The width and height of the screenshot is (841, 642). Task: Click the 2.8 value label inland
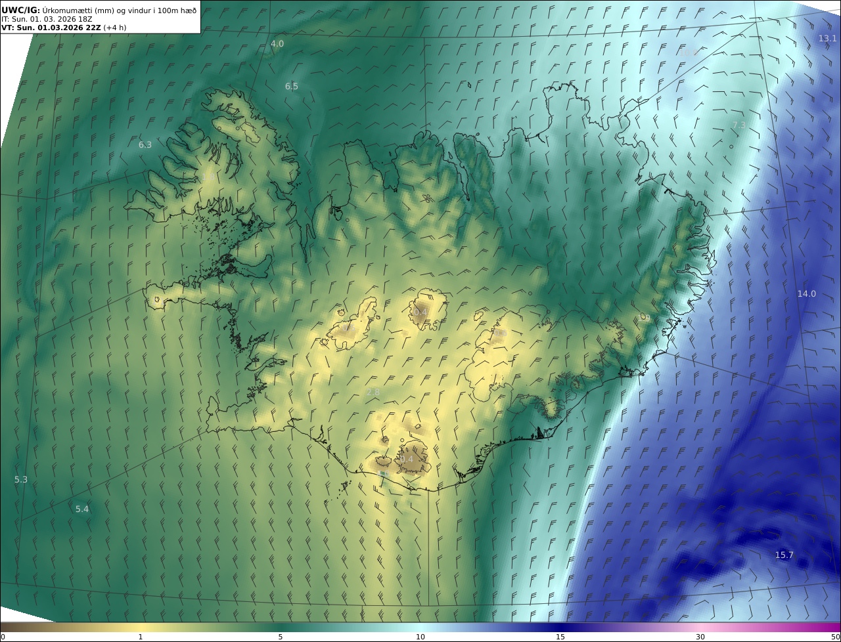(x=373, y=393)
